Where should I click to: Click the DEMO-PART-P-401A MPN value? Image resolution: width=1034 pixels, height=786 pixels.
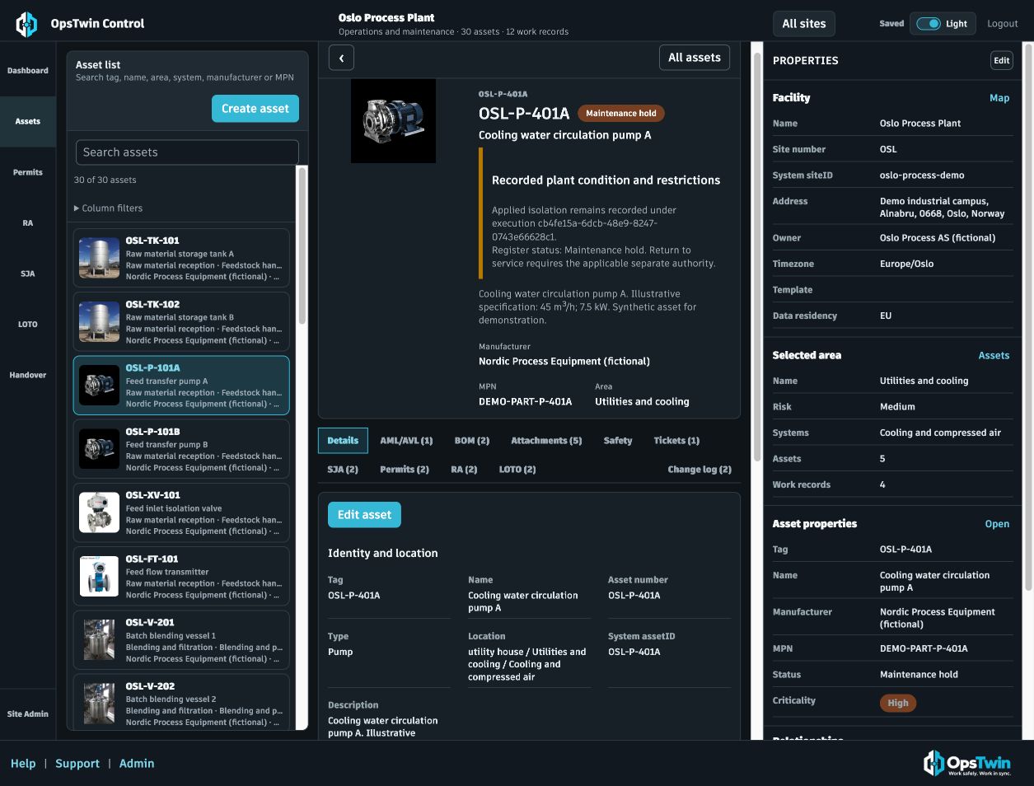[x=526, y=402]
